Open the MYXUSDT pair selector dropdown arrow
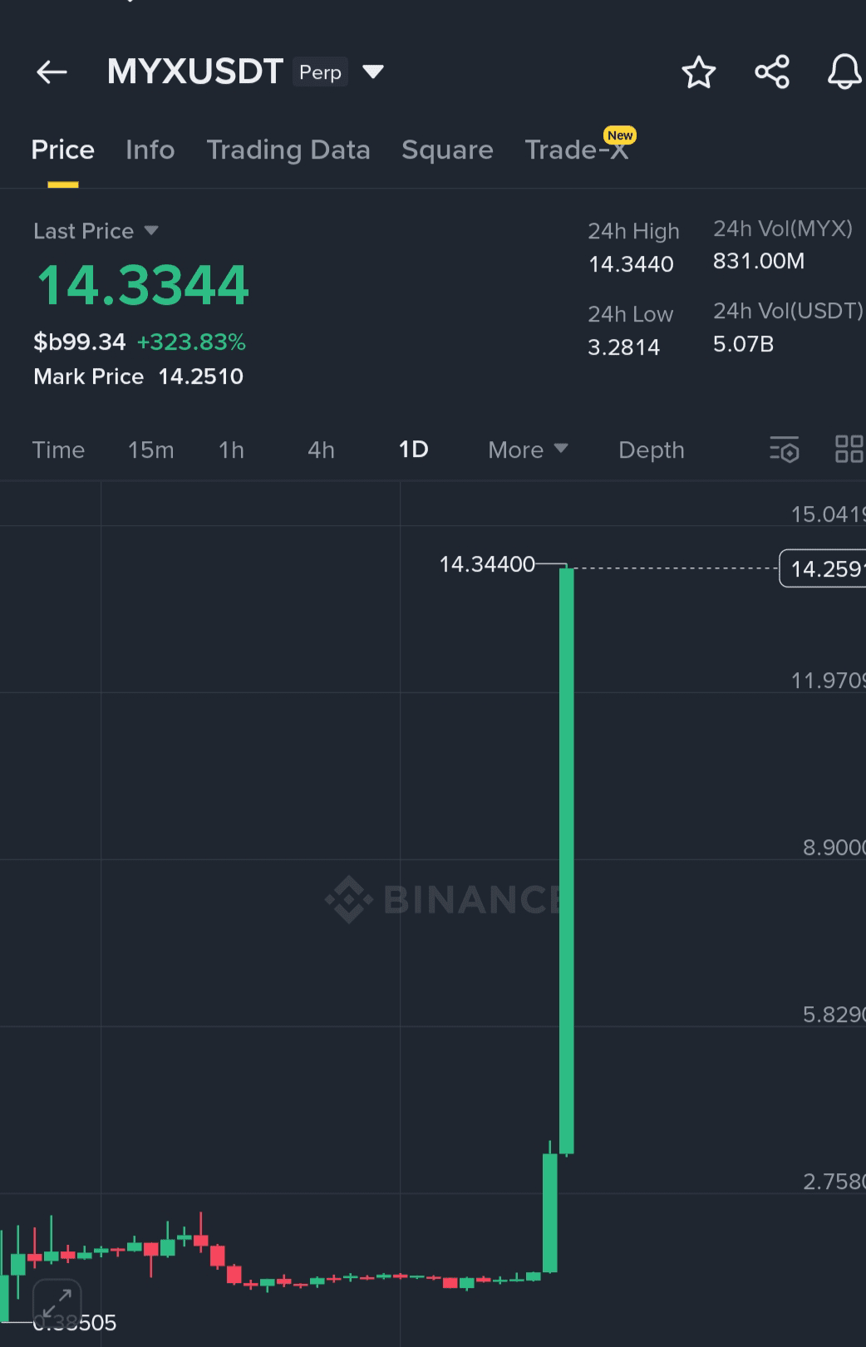 point(373,72)
